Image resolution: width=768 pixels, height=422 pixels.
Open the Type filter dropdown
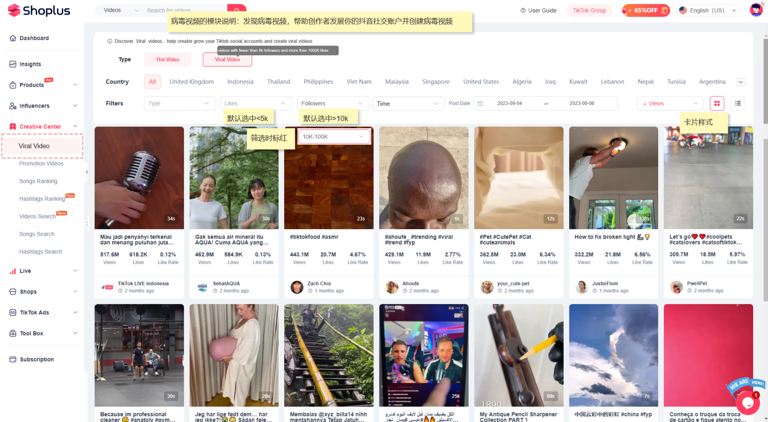(180, 103)
